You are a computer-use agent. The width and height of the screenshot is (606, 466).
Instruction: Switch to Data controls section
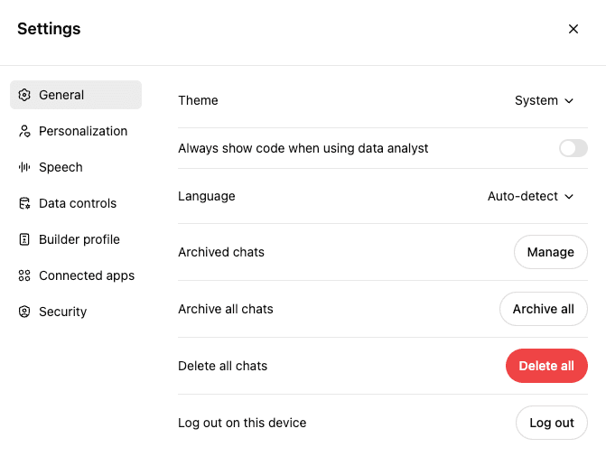tap(77, 203)
